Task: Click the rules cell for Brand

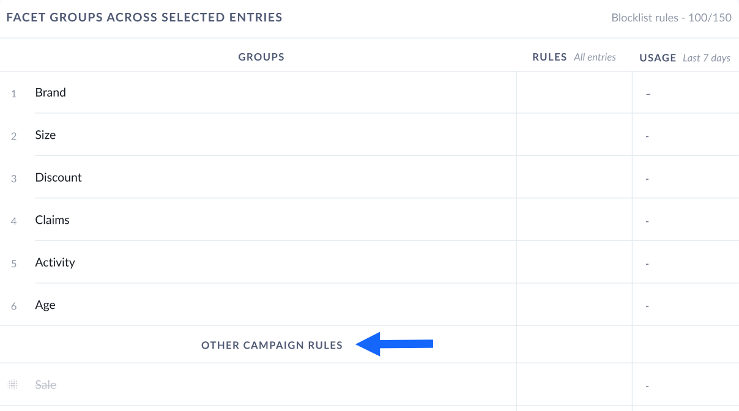Action: pyautogui.click(x=574, y=92)
